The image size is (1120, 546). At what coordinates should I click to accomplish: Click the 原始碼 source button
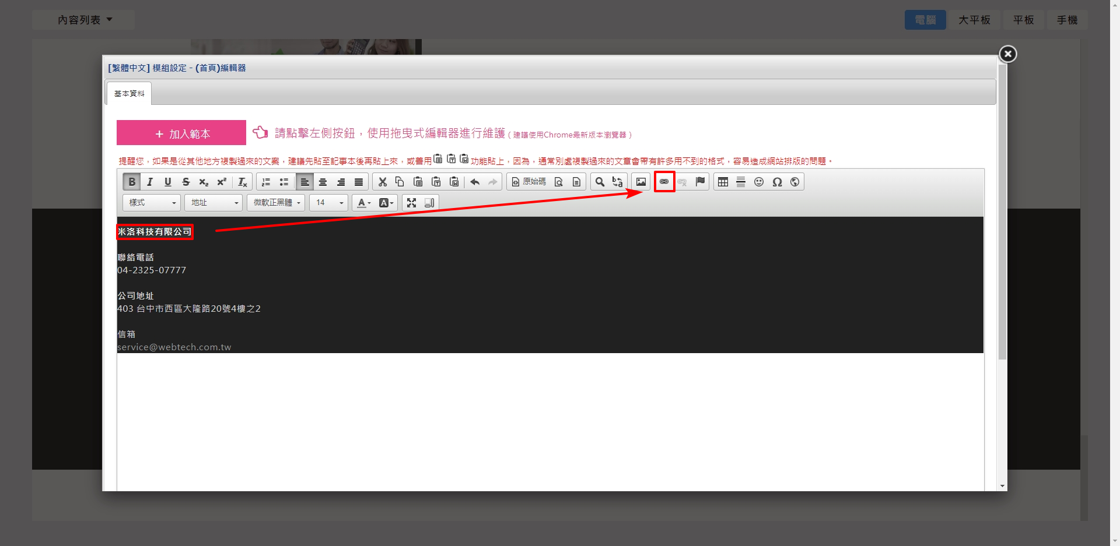[528, 182]
